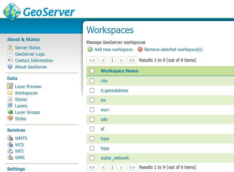Click Add new workspace link
Viewport: 234px width, 172px height.
click(x=113, y=50)
